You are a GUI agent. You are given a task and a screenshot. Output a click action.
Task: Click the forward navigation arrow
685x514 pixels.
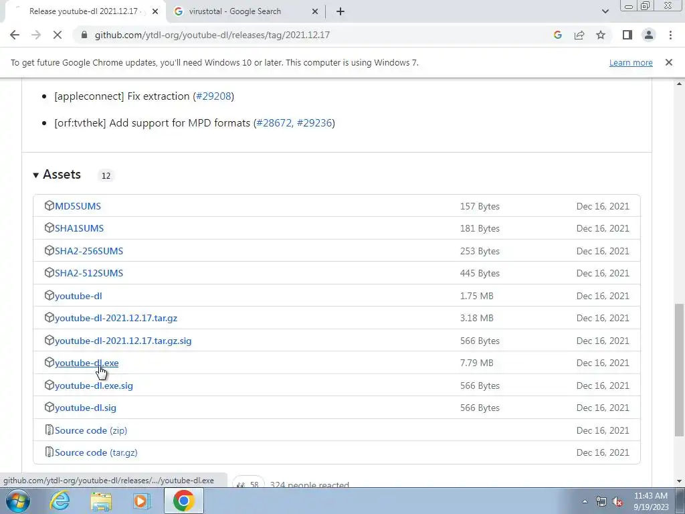point(36,35)
